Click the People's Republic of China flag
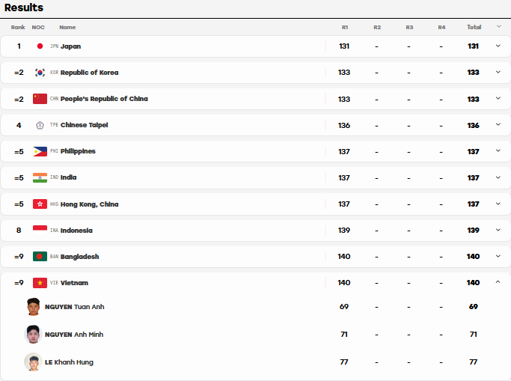The width and height of the screenshot is (511, 381). (40, 99)
